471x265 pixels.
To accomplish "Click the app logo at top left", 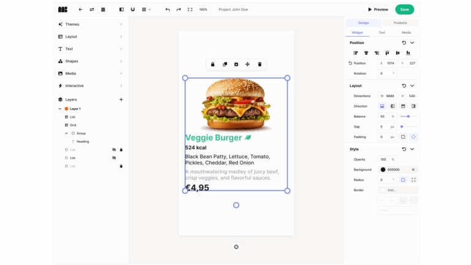I will coord(63,10).
